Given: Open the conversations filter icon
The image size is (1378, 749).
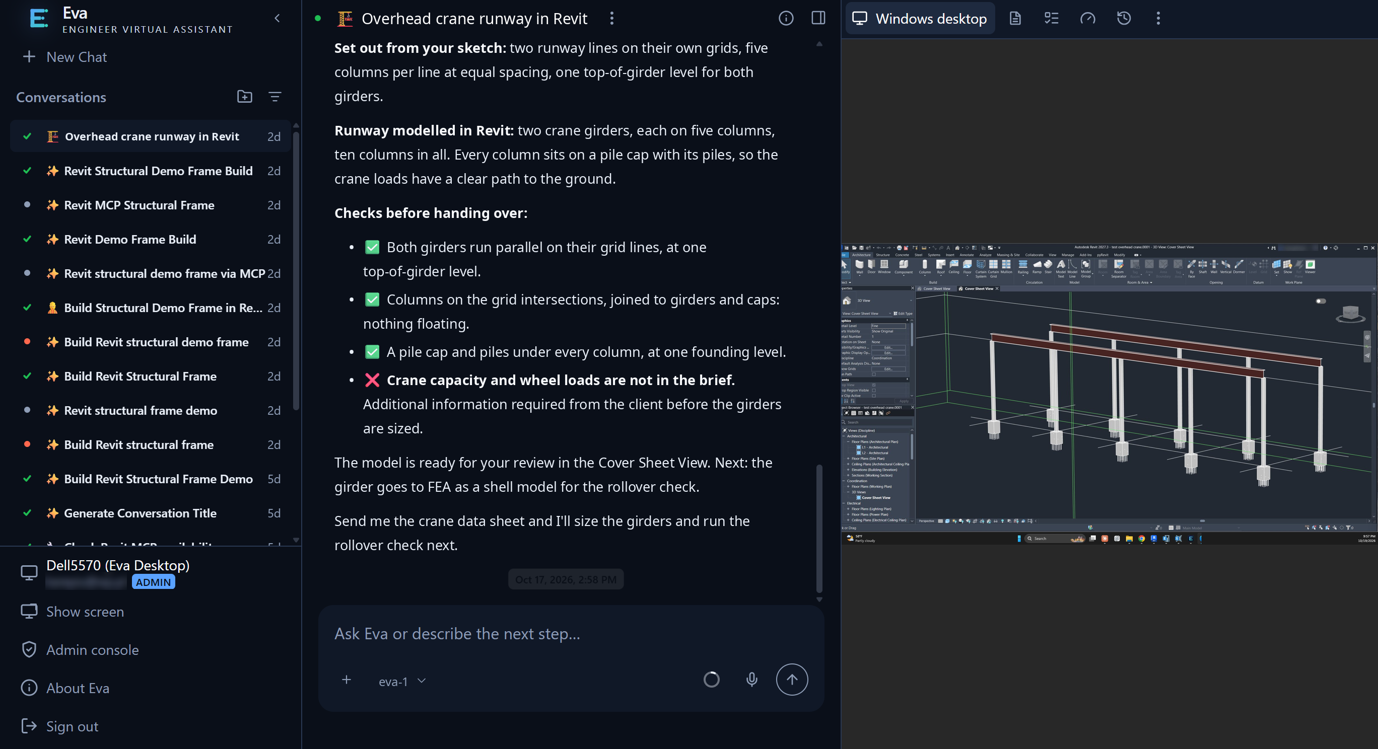Looking at the screenshot, I should pos(274,97).
